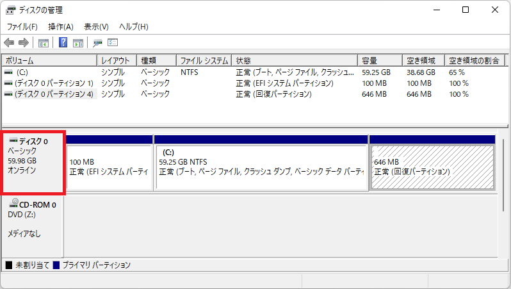Sort by the 空き領域 column header

(x=424, y=61)
